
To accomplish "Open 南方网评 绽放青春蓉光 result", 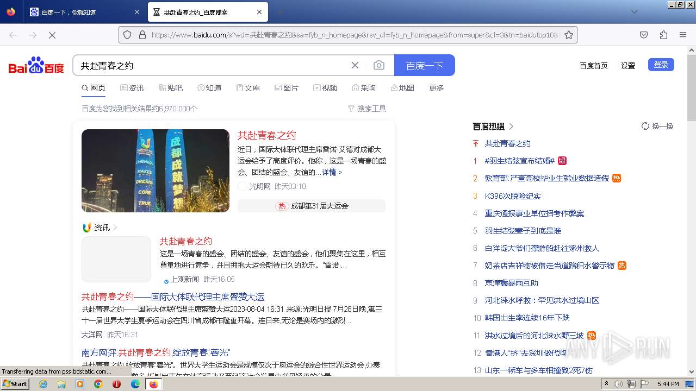I will (156, 353).
